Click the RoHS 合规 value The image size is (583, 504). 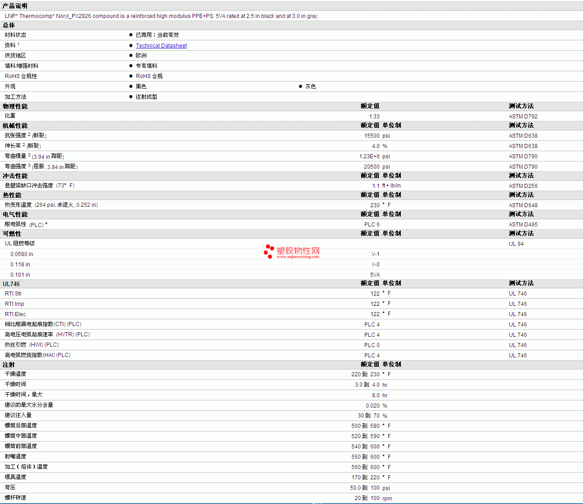[149, 76]
